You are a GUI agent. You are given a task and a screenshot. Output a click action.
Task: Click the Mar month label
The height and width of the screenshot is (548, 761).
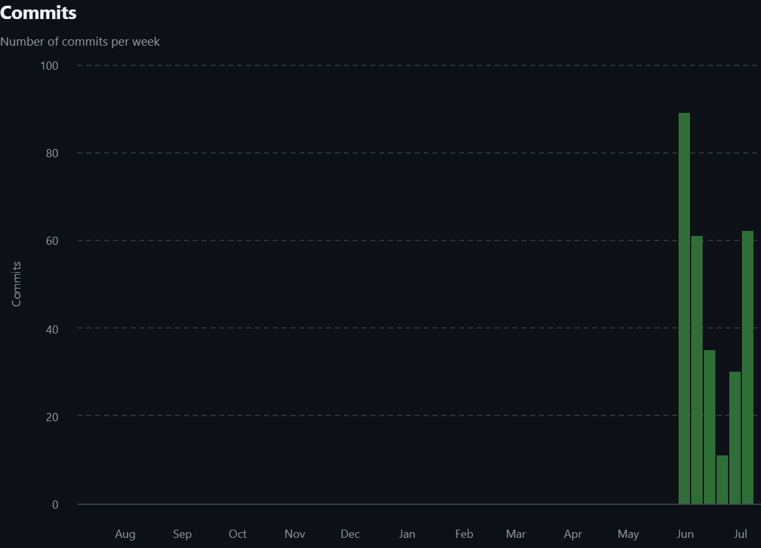(516, 534)
